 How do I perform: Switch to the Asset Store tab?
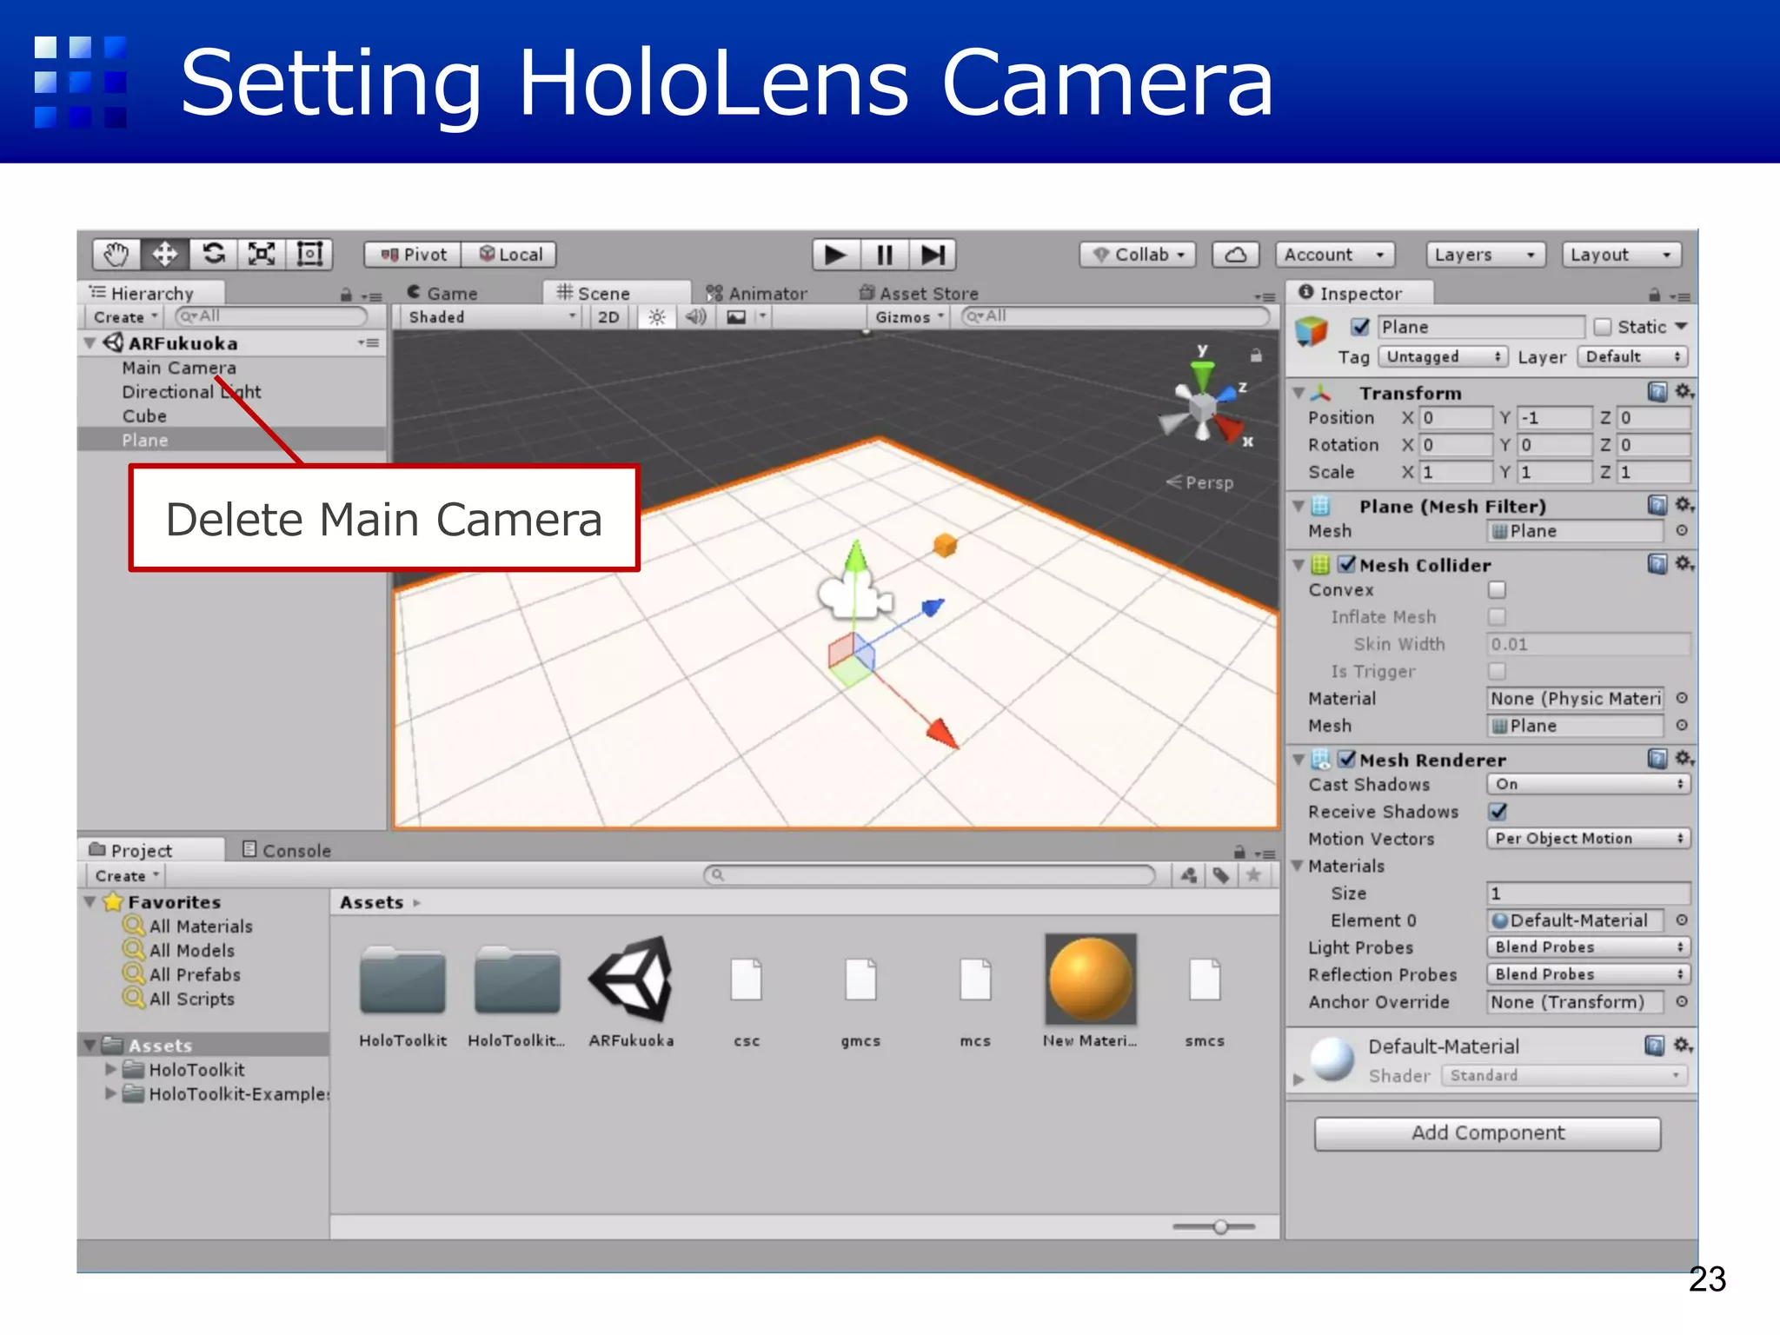[920, 294]
